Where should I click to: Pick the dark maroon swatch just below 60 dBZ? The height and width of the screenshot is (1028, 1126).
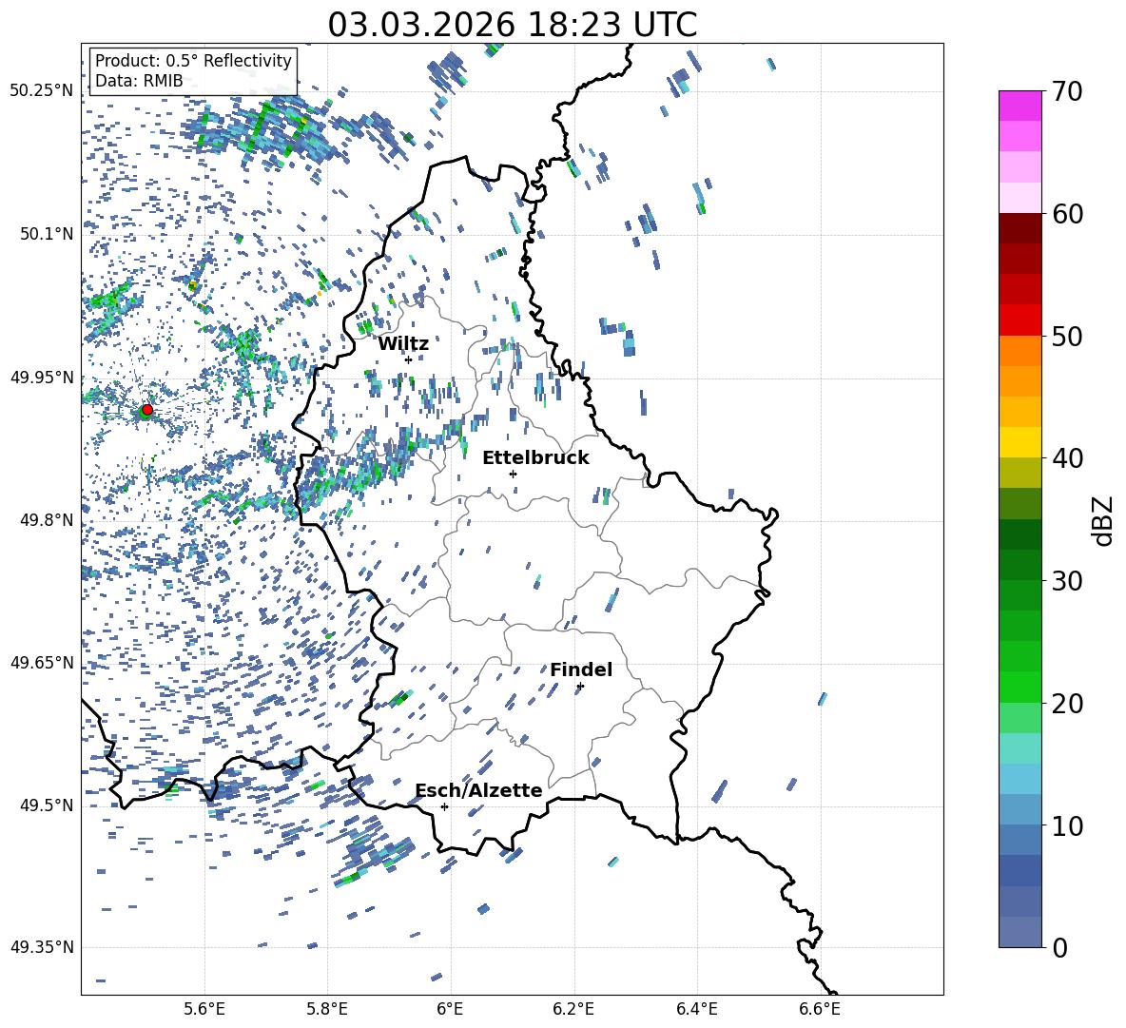(x=1020, y=228)
